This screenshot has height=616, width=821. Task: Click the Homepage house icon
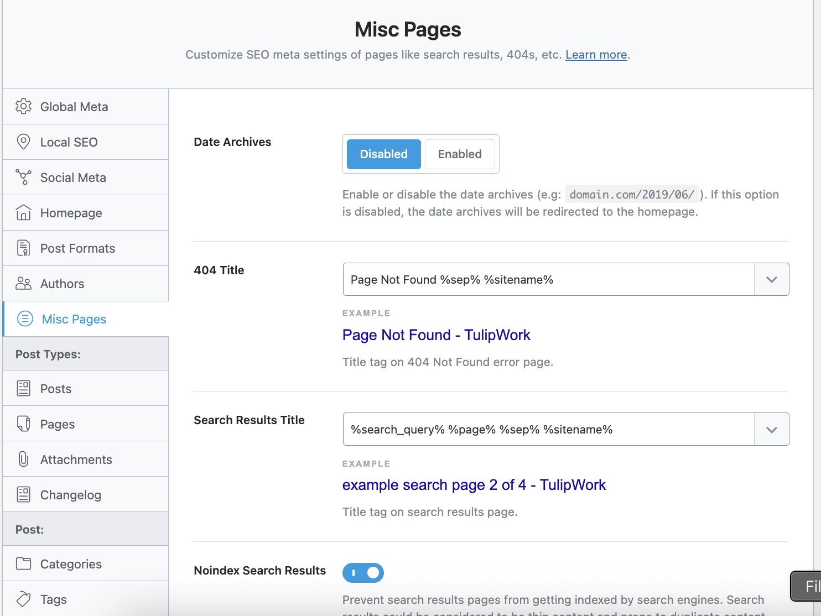(x=23, y=212)
